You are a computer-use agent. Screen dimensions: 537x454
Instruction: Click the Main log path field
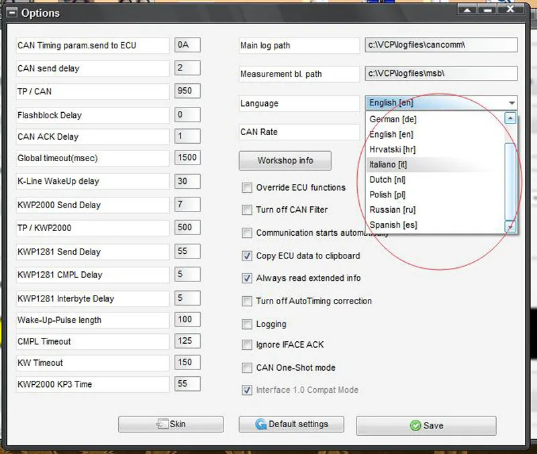coord(441,45)
